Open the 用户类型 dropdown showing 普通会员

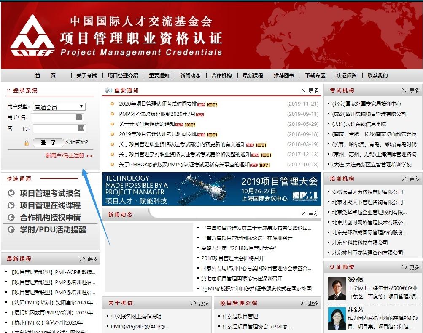pyautogui.click(x=59, y=107)
